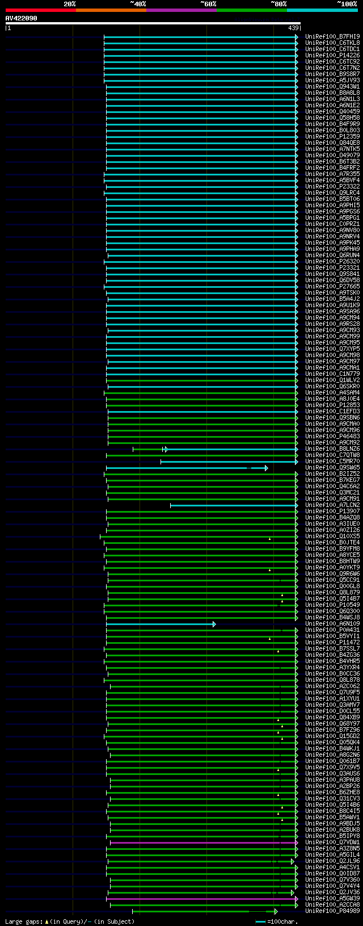The width and height of the screenshot is (363, 926).
Task: Select hit label UniRef100_Q6RUN4
Action: coord(332,255)
